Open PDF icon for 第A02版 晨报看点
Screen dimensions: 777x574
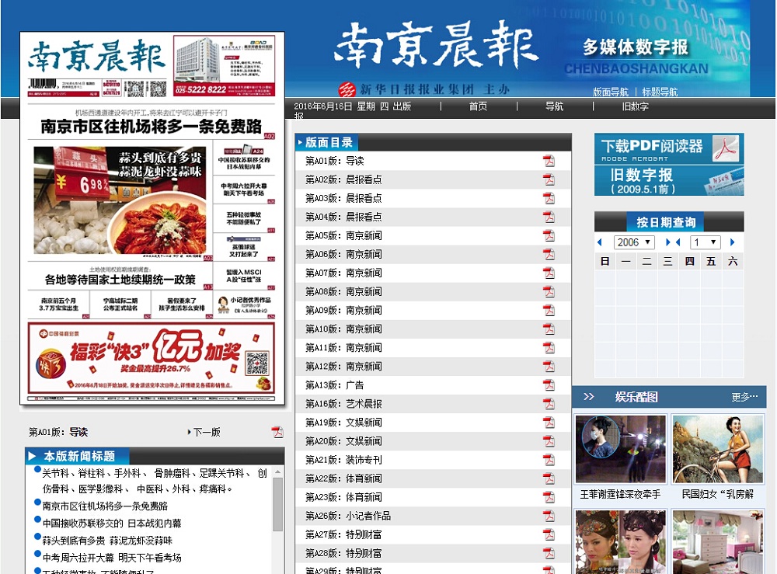coord(549,179)
